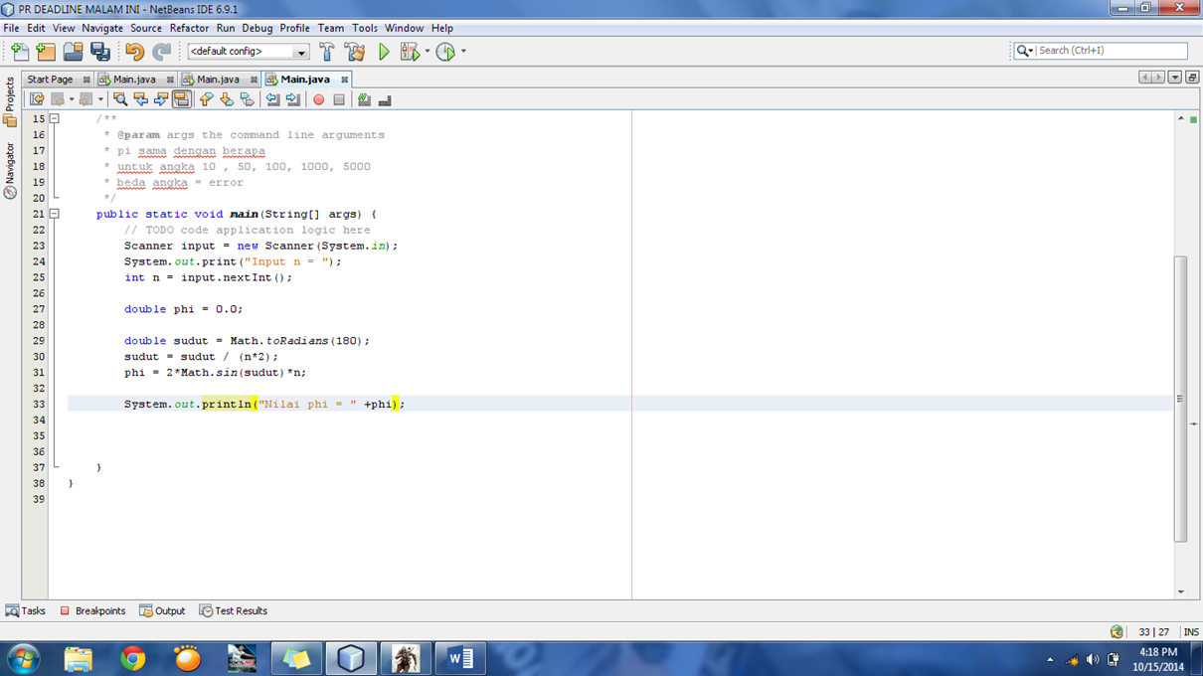Click the Next Bookmark icon
This screenshot has height=676, width=1203.
(227, 99)
